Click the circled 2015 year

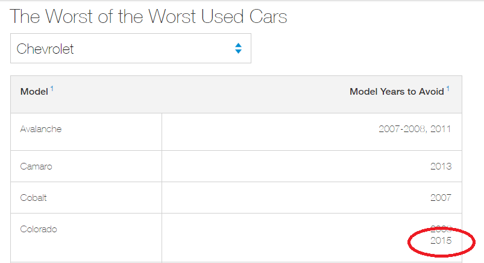click(x=441, y=240)
